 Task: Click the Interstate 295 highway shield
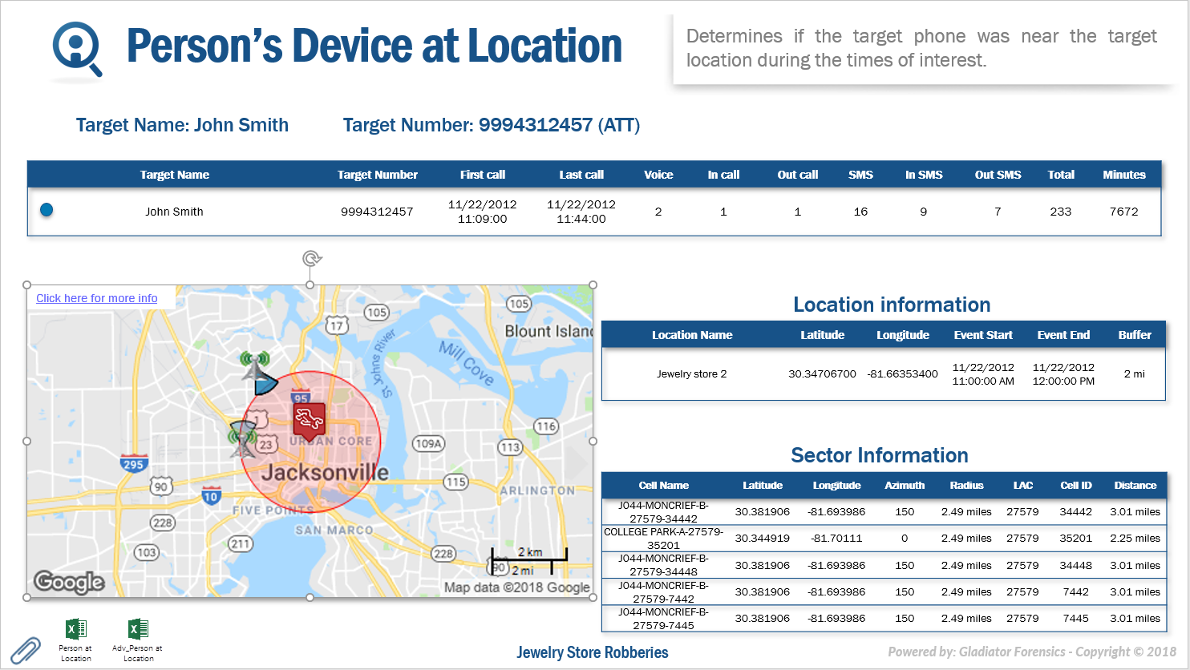pos(133,463)
